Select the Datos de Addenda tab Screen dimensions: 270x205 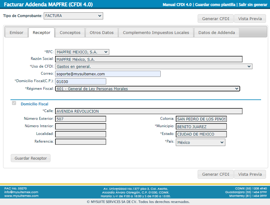216,33
